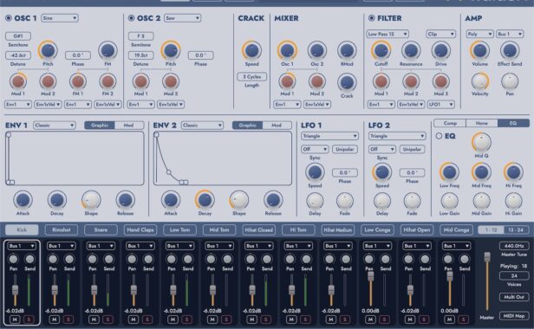
Task: Open the Clip drive mode dropdown
Action: [x=440, y=34]
